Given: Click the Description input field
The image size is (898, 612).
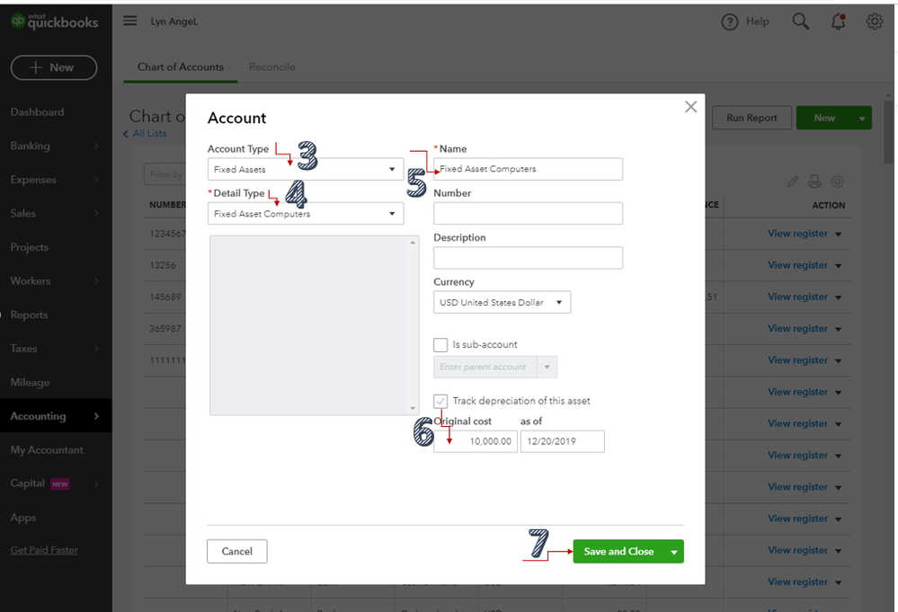Looking at the screenshot, I should point(528,258).
